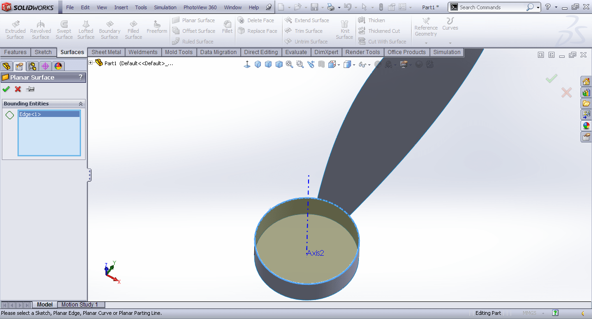Accept with green check in graphics area
Image resolution: width=592 pixels, height=319 pixels.
[551, 79]
